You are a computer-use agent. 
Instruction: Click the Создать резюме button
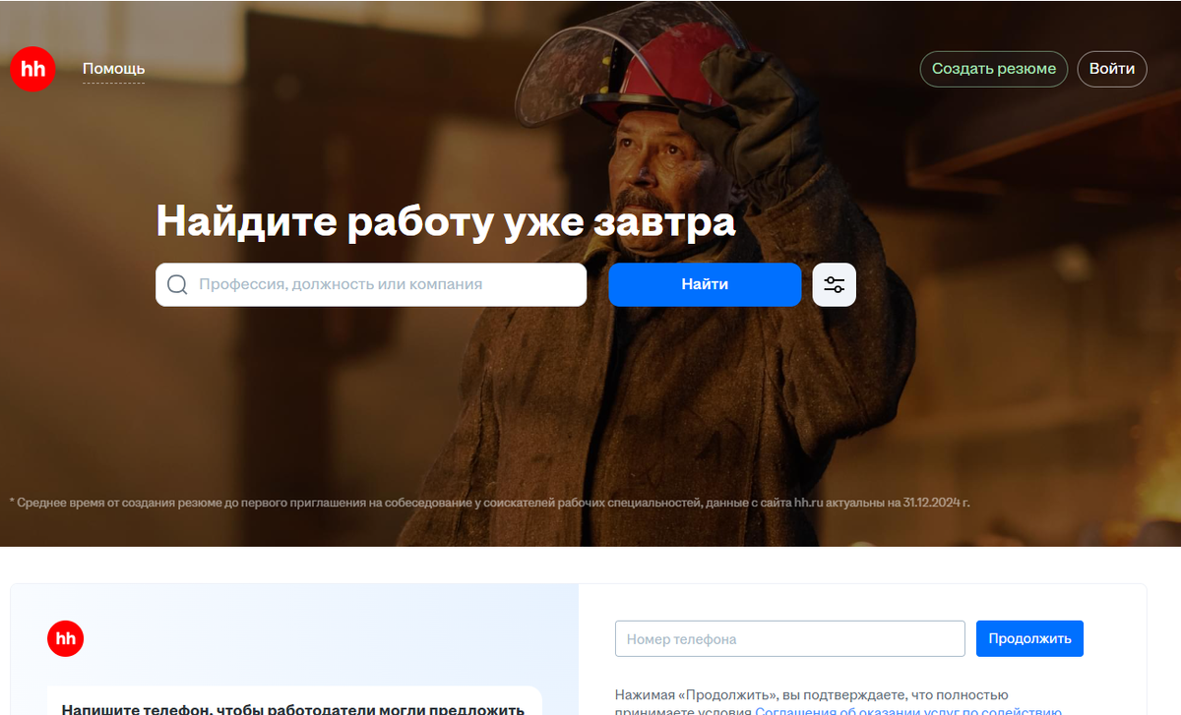tap(994, 69)
